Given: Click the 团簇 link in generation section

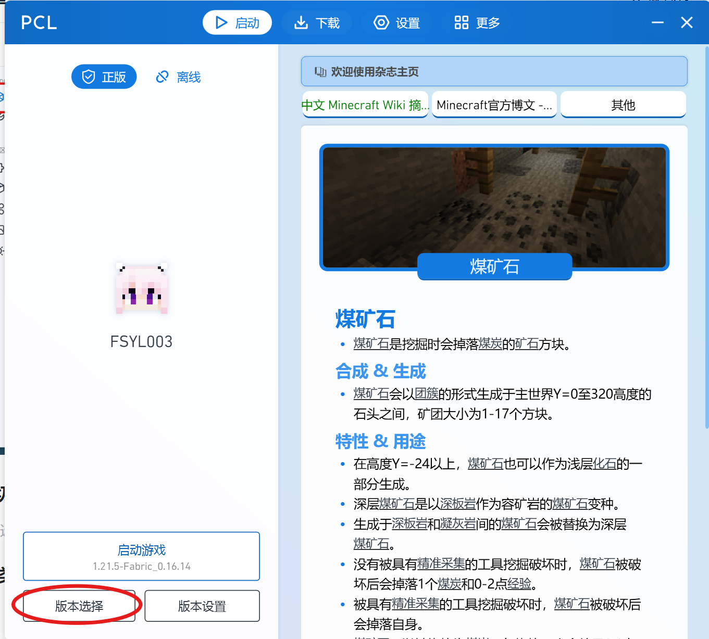Looking at the screenshot, I should 426,394.
